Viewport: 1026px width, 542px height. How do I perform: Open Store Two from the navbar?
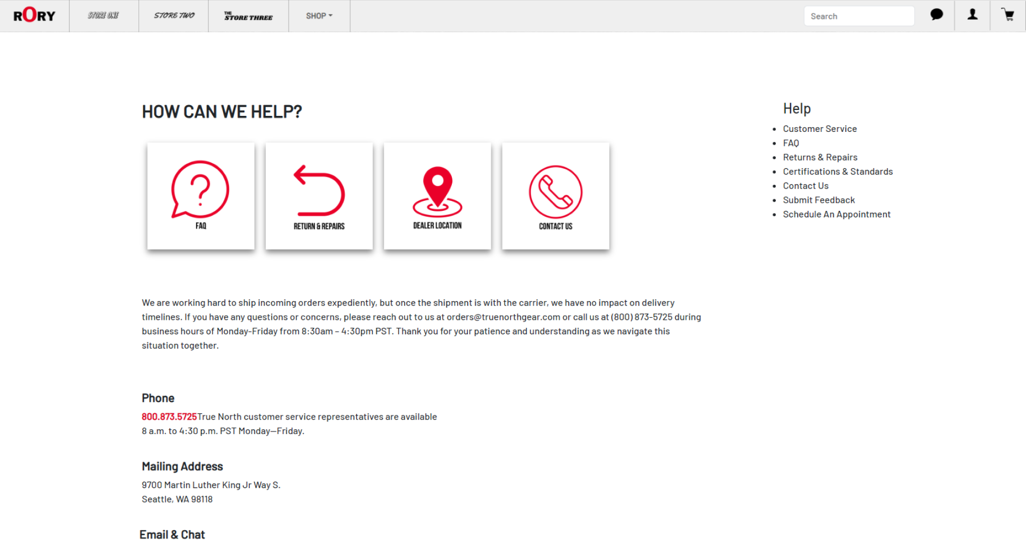(x=174, y=16)
